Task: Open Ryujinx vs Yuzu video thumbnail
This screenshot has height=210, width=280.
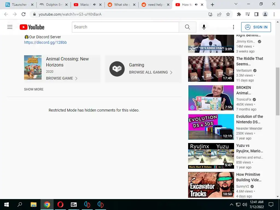Action: (x=211, y=156)
